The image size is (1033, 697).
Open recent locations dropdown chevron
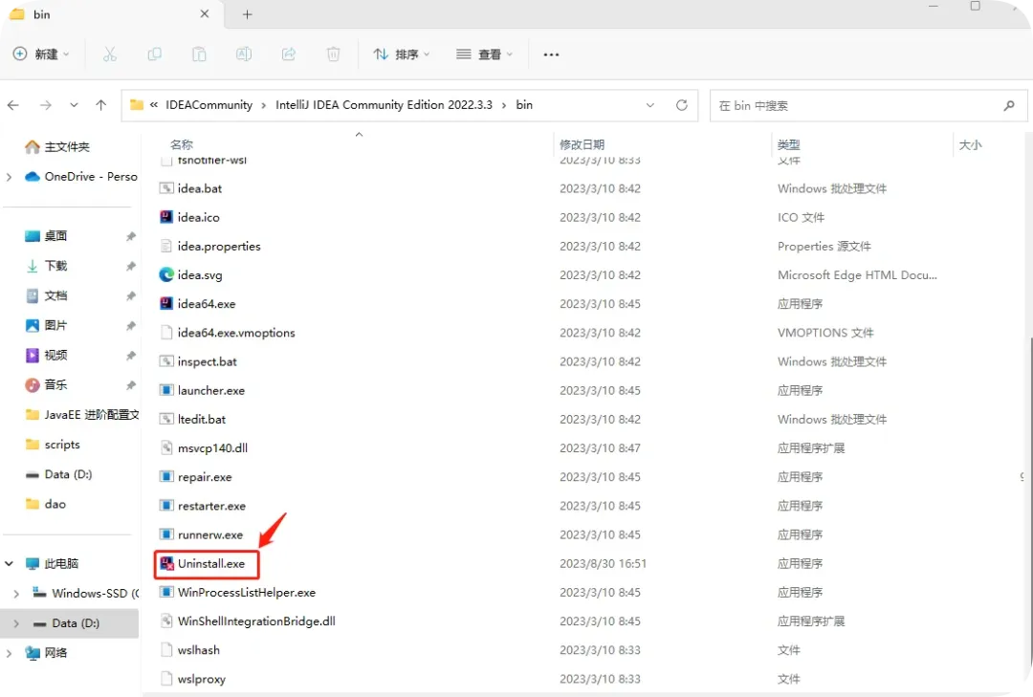tap(74, 105)
